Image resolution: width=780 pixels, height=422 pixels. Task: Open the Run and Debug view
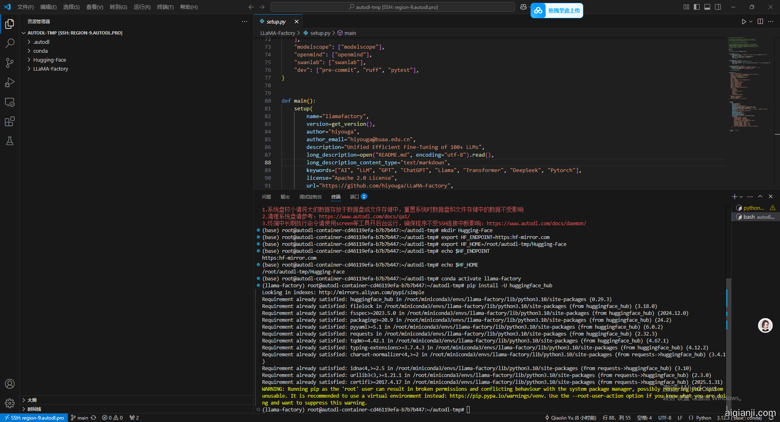[x=10, y=82]
